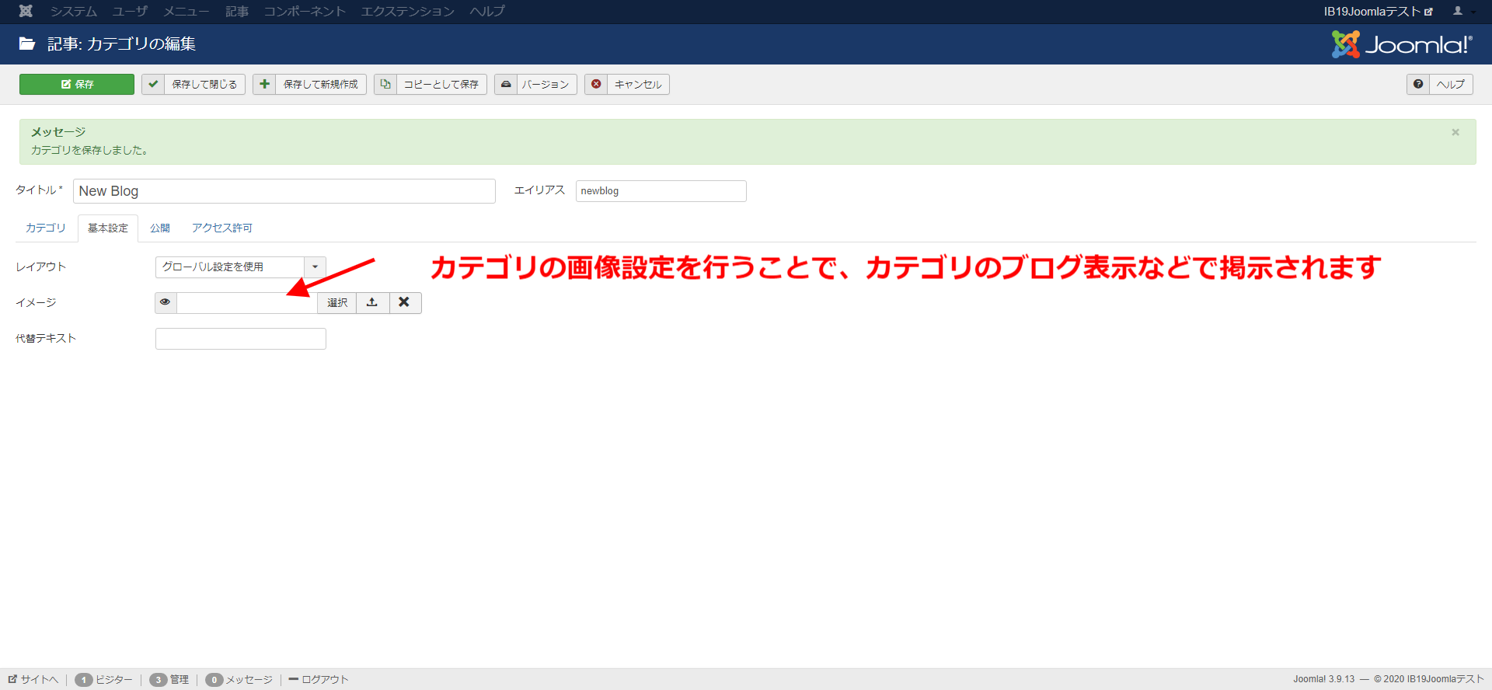The image size is (1492, 690).
Task: Click the checkmark 保存して閉じる button
Action: click(x=193, y=84)
